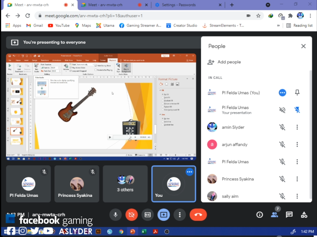Toggle the microphone in the call bar
Image resolution: width=317 pixels, height=237 pixels.
[116, 215]
